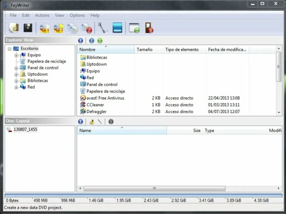Select Uptodown in the file list

coord(97,64)
